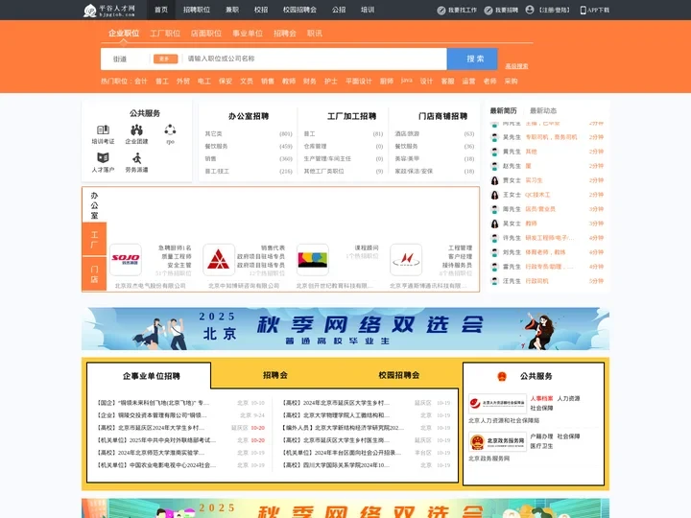Select the 事业单位 search tab
Screen dimensions: 691x518
click(x=248, y=33)
